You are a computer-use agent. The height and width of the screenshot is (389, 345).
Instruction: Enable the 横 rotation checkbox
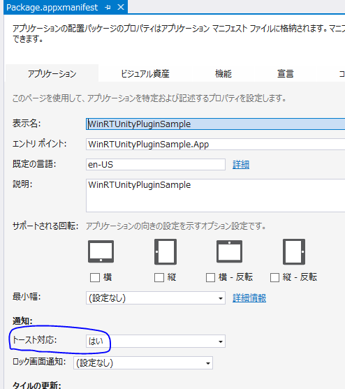[x=95, y=278]
